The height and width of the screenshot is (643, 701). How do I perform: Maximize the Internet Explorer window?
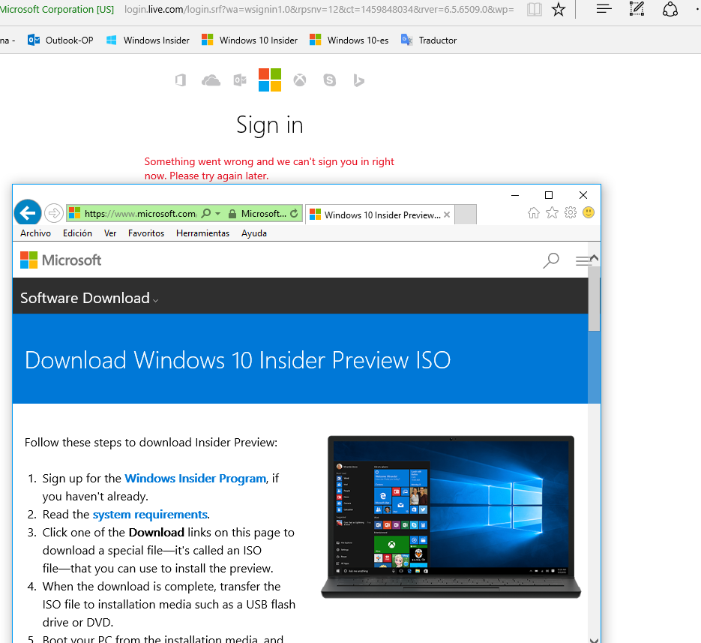pyautogui.click(x=549, y=195)
